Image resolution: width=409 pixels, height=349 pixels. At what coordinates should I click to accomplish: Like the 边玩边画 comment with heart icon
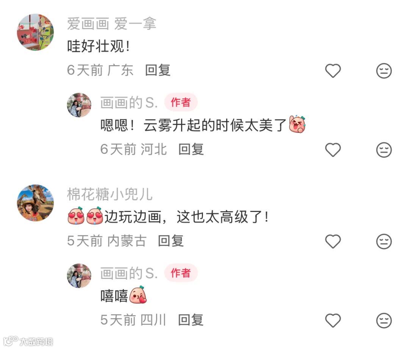pyautogui.click(x=333, y=241)
